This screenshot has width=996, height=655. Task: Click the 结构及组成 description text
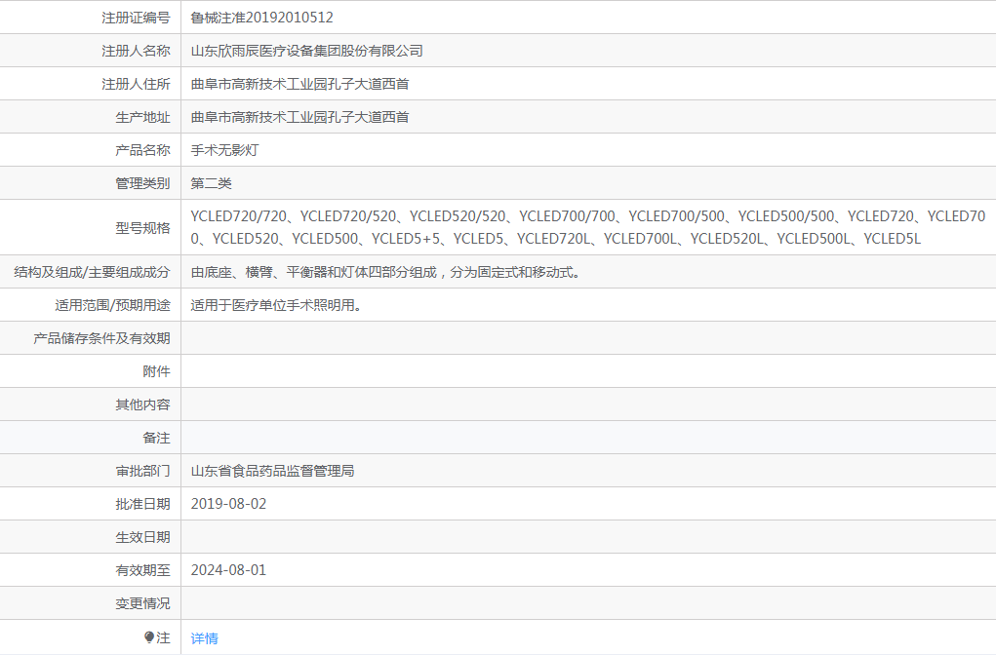click(386, 272)
